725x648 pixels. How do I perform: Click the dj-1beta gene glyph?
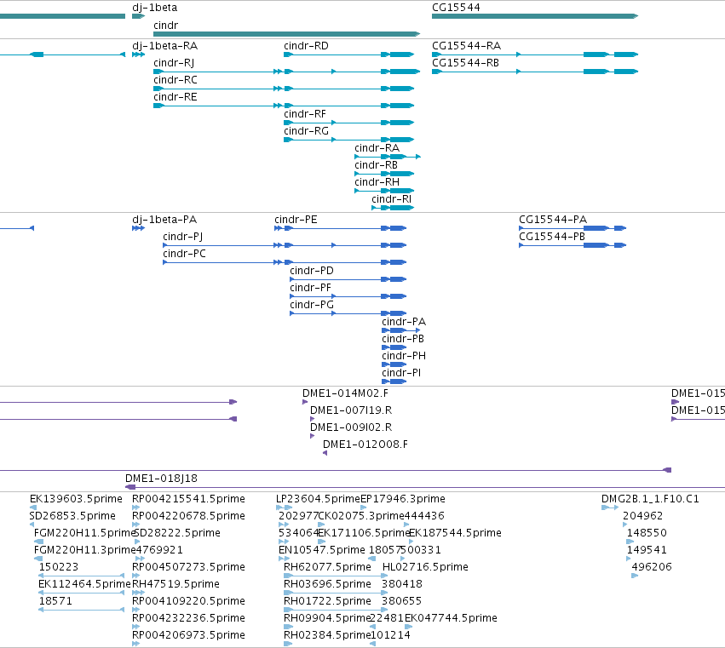[138, 16]
